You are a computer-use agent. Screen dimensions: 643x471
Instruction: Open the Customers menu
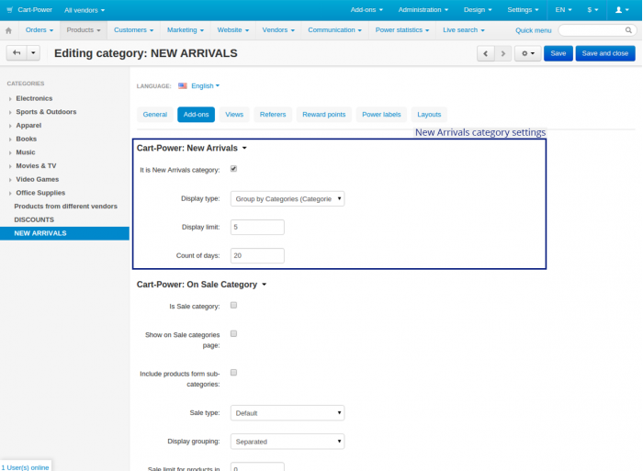pyautogui.click(x=134, y=30)
